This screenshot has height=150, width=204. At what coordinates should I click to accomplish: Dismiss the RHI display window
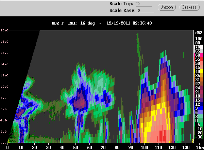[x=189, y=7]
